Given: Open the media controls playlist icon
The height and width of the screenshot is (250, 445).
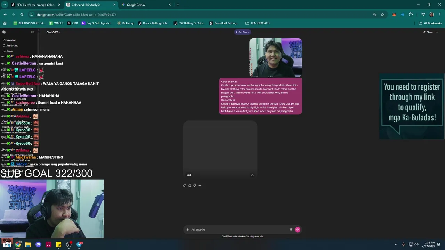Looking at the screenshot, I should click(x=423, y=15).
